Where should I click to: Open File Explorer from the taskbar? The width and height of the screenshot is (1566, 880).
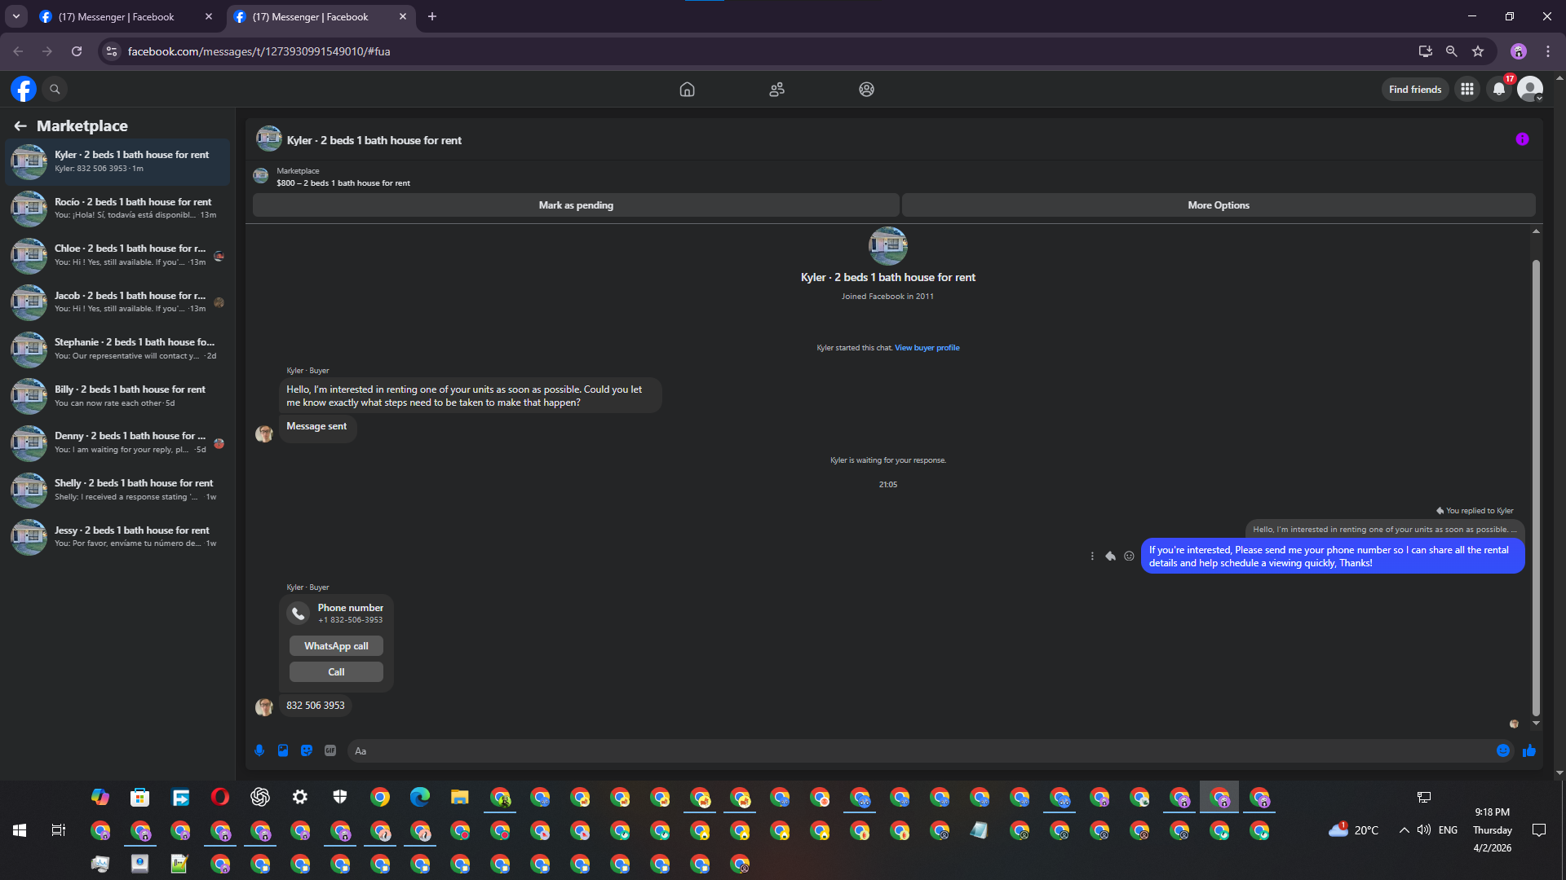point(460,797)
